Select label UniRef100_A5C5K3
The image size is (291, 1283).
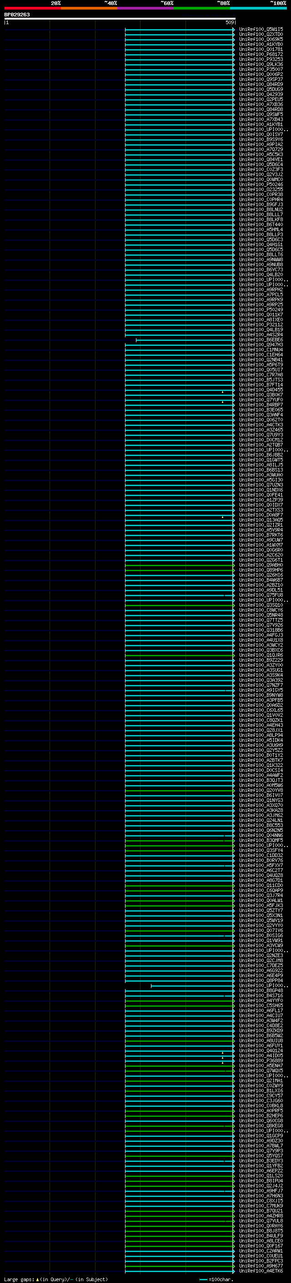(x=261, y=154)
